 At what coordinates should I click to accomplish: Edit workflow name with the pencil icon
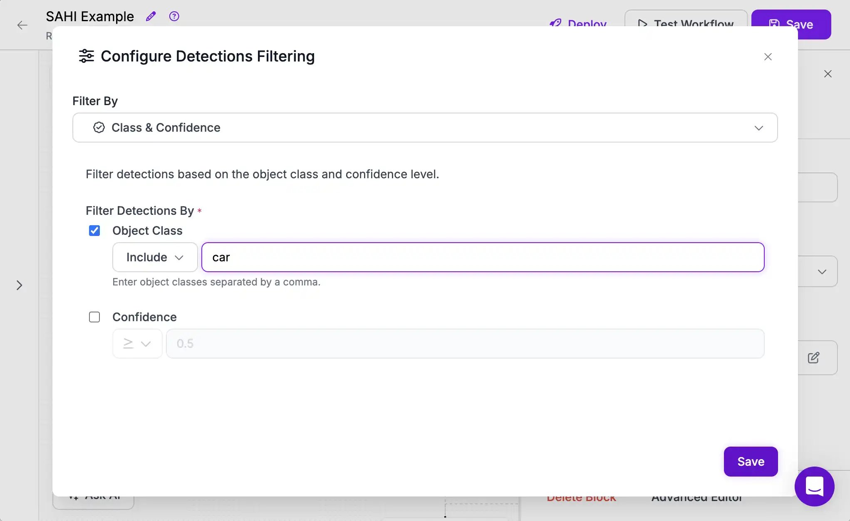click(151, 17)
